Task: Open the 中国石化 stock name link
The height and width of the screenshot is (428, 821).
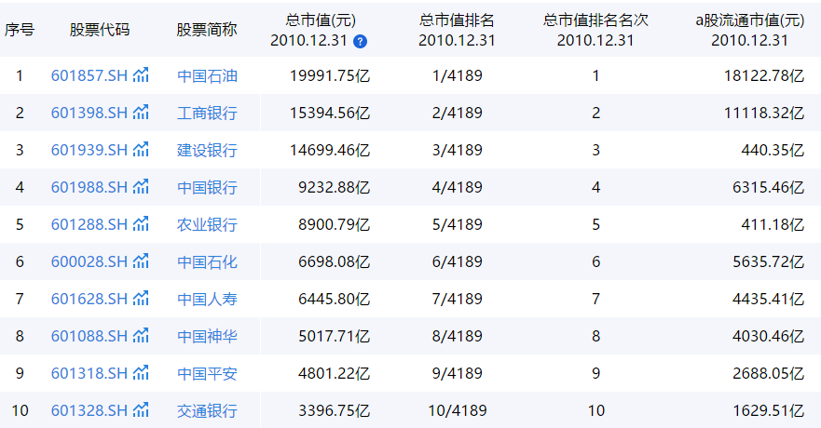Action: click(x=207, y=261)
